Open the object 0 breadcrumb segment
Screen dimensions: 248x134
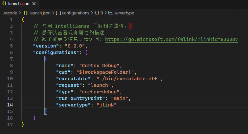(102, 13)
